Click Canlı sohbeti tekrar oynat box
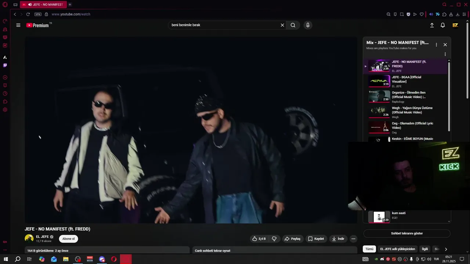Image resolution: width=470 pixels, height=264 pixels. coord(275,250)
